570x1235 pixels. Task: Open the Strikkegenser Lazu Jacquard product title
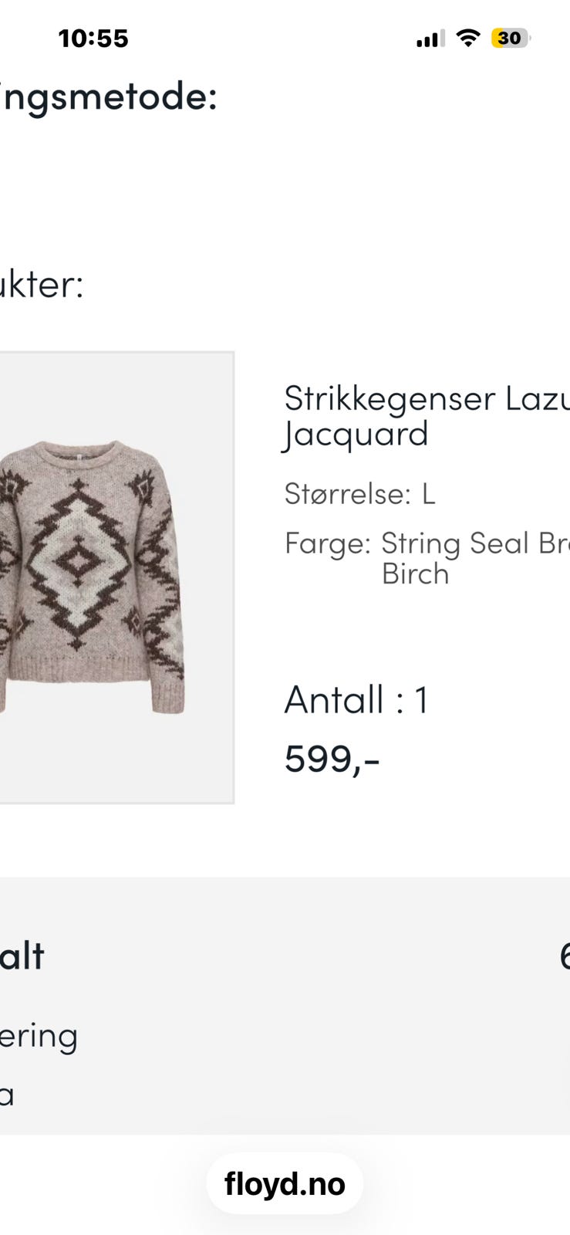click(427, 416)
